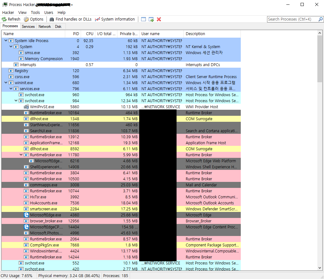
Task: Select the dllhost.exe PID 1348 row
Action: tap(121, 119)
